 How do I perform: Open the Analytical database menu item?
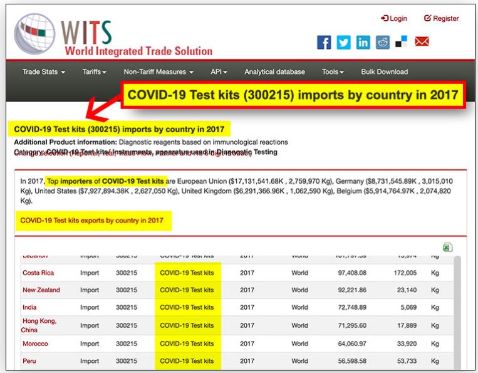click(x=274, y=71)
